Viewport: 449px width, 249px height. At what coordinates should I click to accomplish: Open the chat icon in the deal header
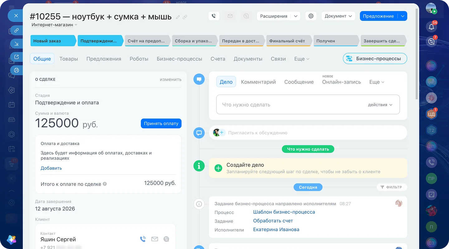pos(246,16)
